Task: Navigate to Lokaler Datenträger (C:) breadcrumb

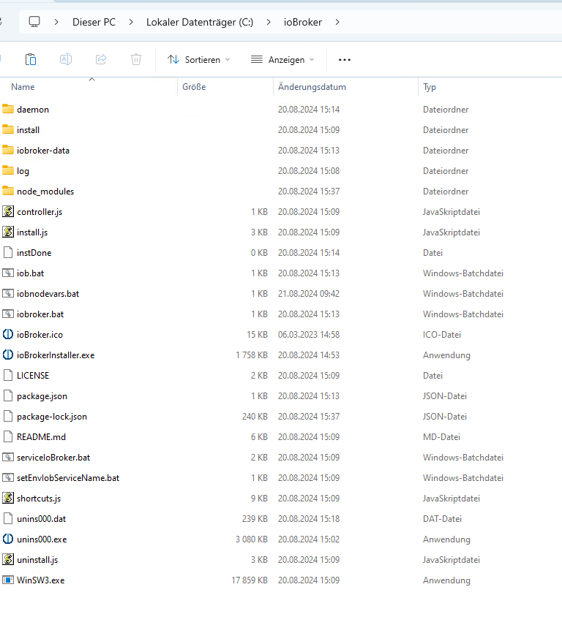Action: 200,23
